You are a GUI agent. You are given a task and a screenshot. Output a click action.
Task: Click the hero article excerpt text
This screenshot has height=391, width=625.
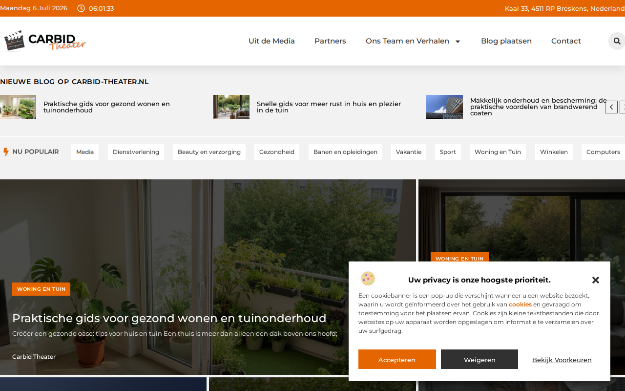click(175, 334)
